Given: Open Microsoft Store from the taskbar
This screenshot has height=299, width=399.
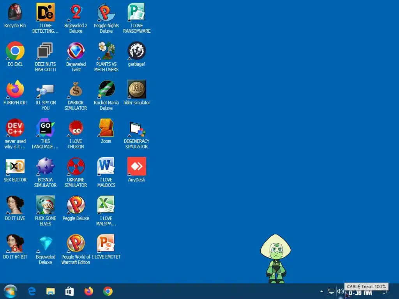Looking at the screenshot, I should [x=69, y=291].
